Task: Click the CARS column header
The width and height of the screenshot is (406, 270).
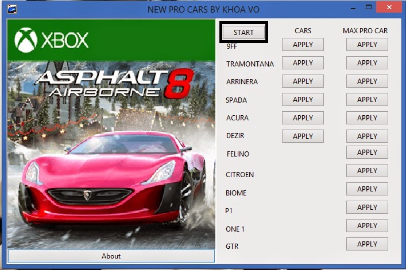Action: [303, 31]
